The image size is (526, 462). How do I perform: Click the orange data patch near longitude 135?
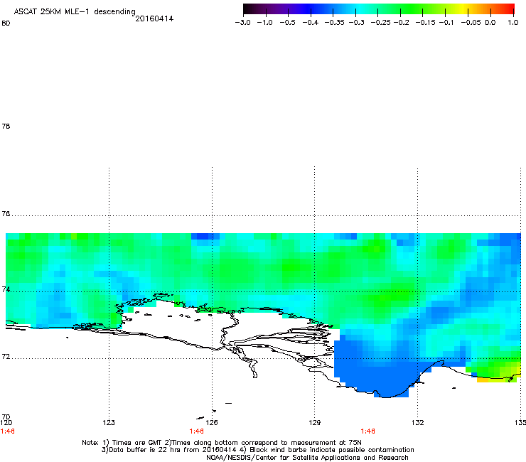(x=483, y=380)
